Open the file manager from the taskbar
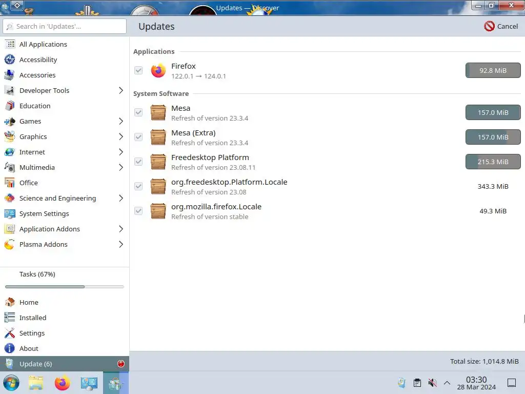 click(x=36, y=383)
